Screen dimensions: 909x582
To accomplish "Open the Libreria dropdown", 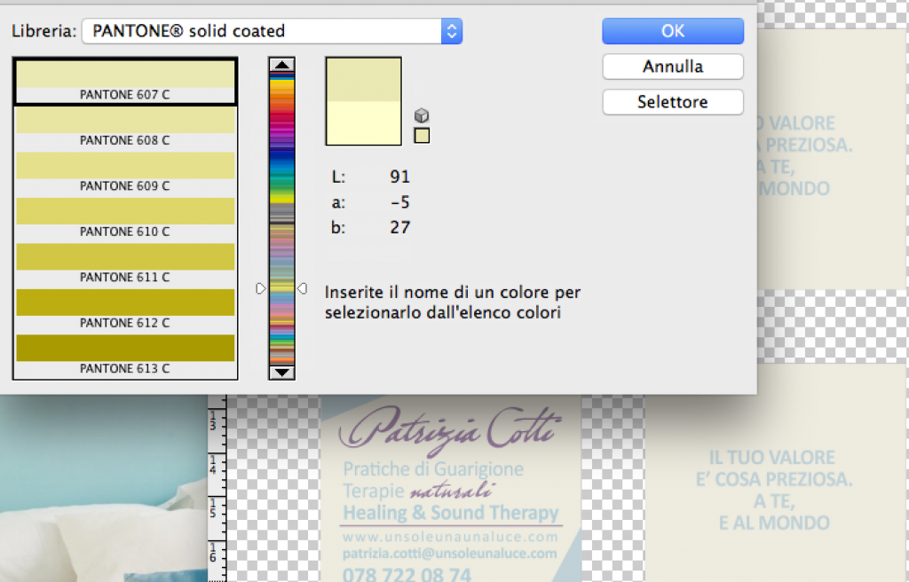I will pos(272,31).
